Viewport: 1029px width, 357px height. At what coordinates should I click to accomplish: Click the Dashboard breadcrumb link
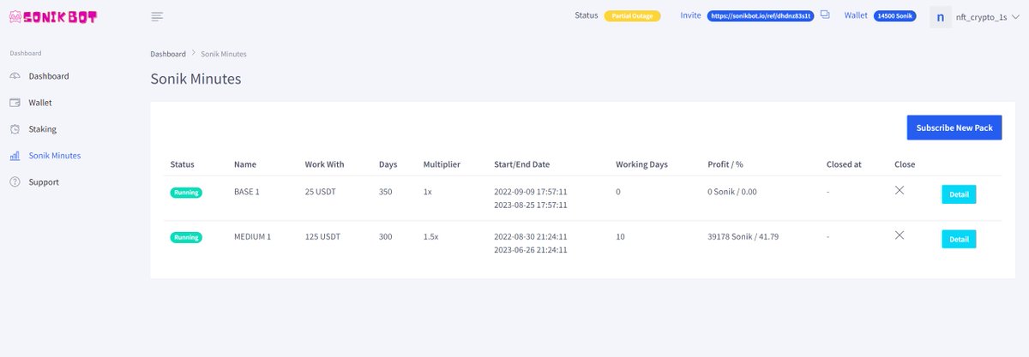[x=168, y=54]
